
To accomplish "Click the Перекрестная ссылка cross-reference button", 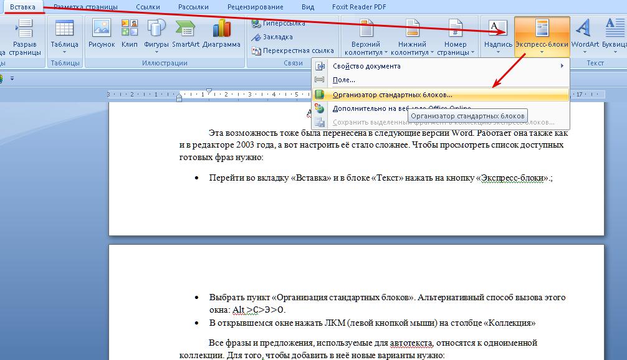I will tap(292, 50).
